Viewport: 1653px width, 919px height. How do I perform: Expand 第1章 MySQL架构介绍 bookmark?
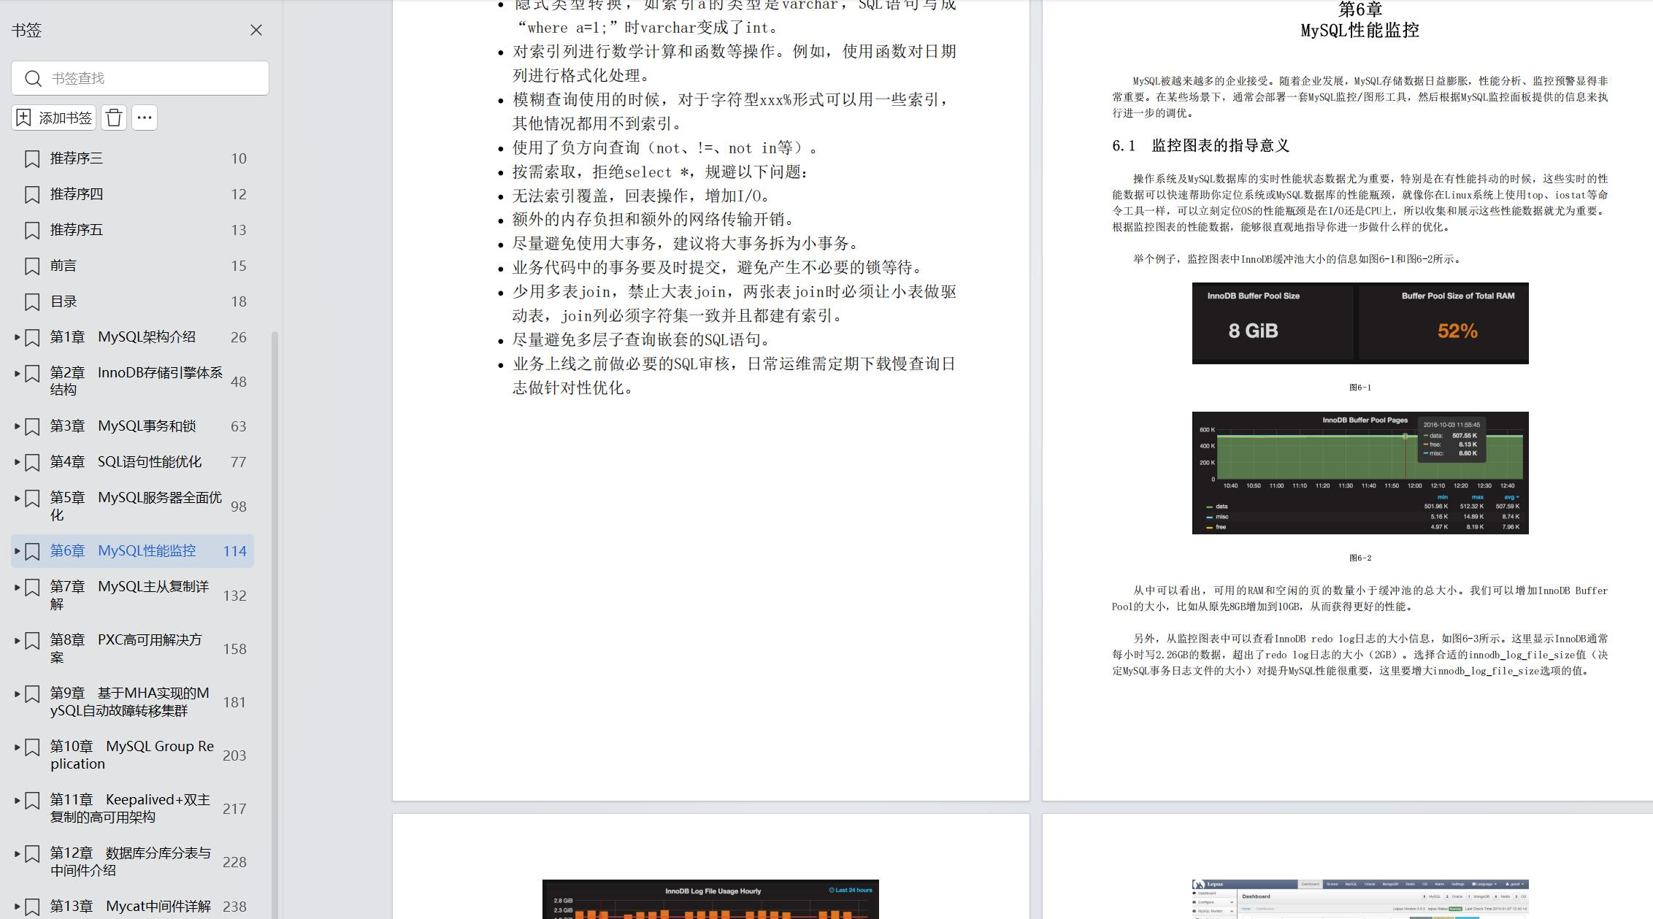pos(18,337)
